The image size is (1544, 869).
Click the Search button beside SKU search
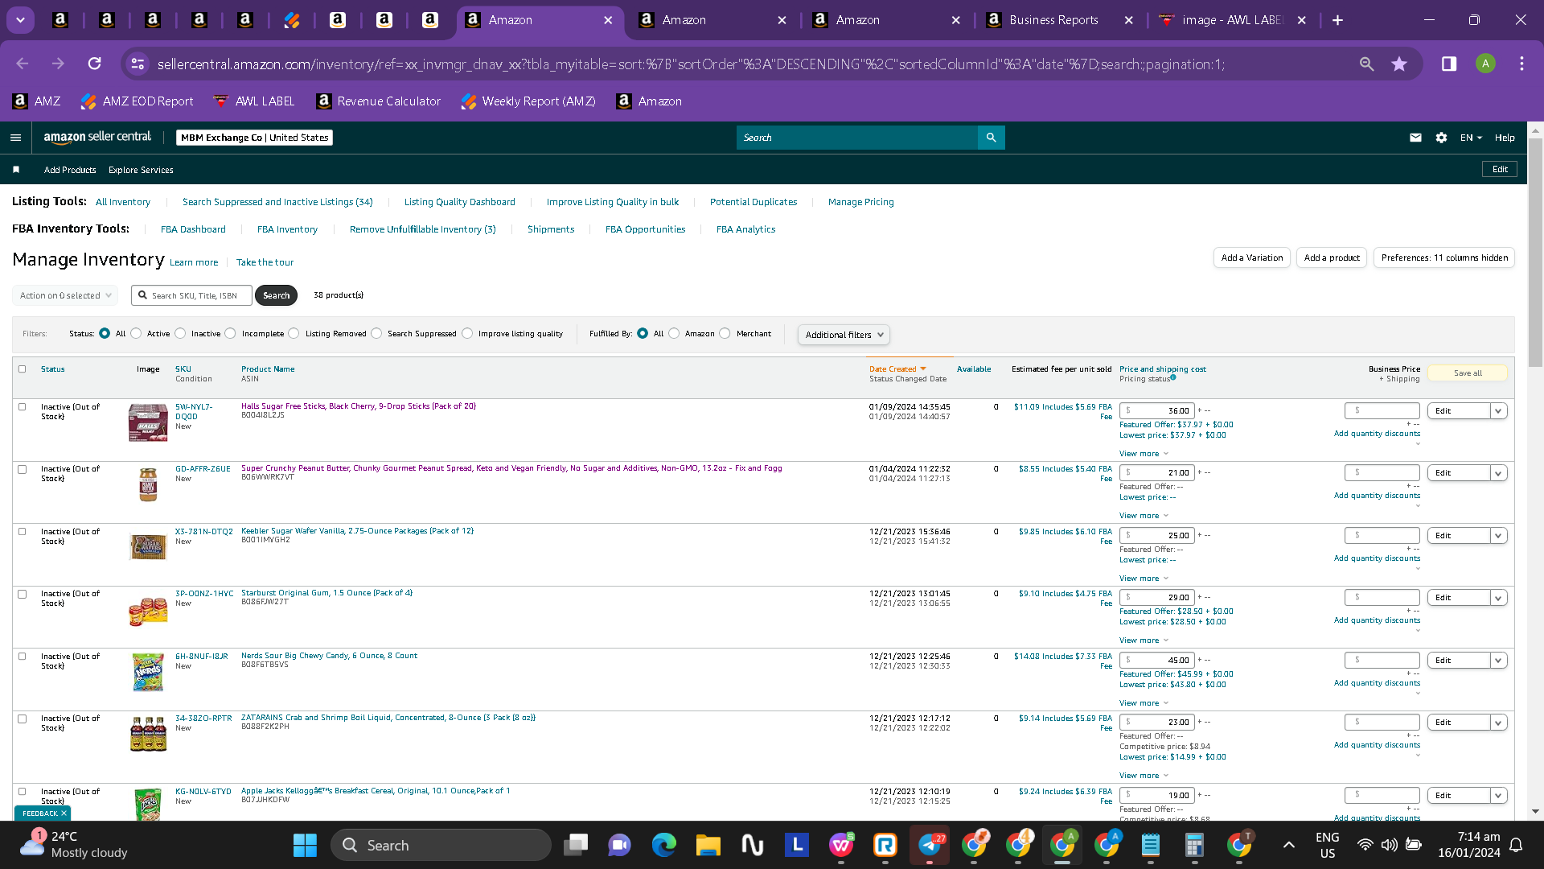(x=276, y=295)
